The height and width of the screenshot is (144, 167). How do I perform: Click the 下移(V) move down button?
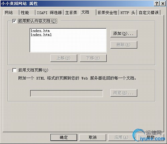coord(93,58)
